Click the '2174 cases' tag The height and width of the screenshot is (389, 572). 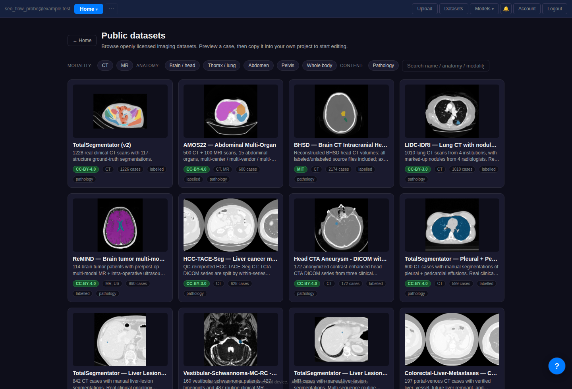(339, 169)
